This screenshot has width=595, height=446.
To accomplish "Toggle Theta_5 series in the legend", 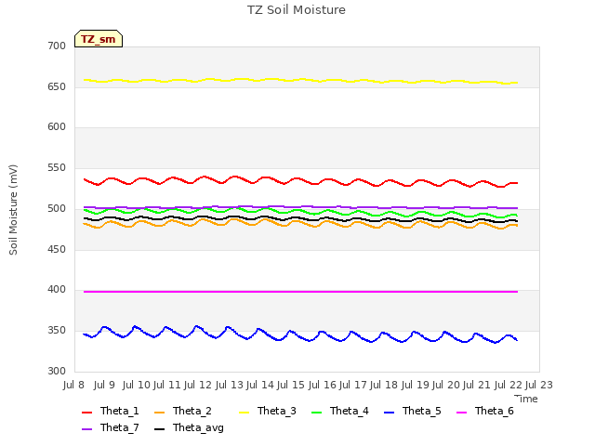I will [413, 411].
